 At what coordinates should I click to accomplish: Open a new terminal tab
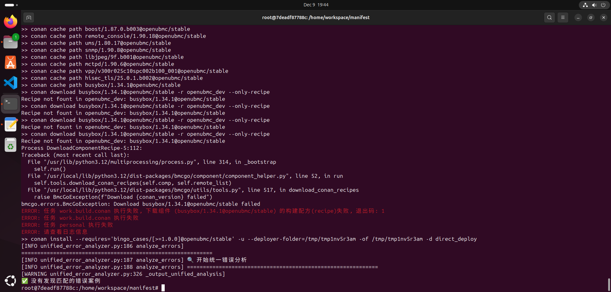(29, 17)
